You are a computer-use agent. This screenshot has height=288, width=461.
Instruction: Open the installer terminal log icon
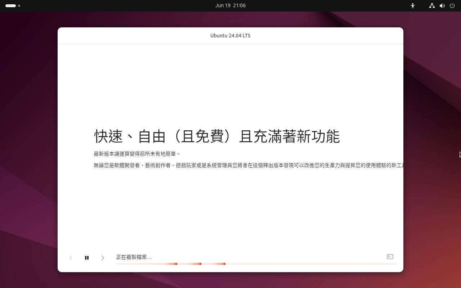390,257
